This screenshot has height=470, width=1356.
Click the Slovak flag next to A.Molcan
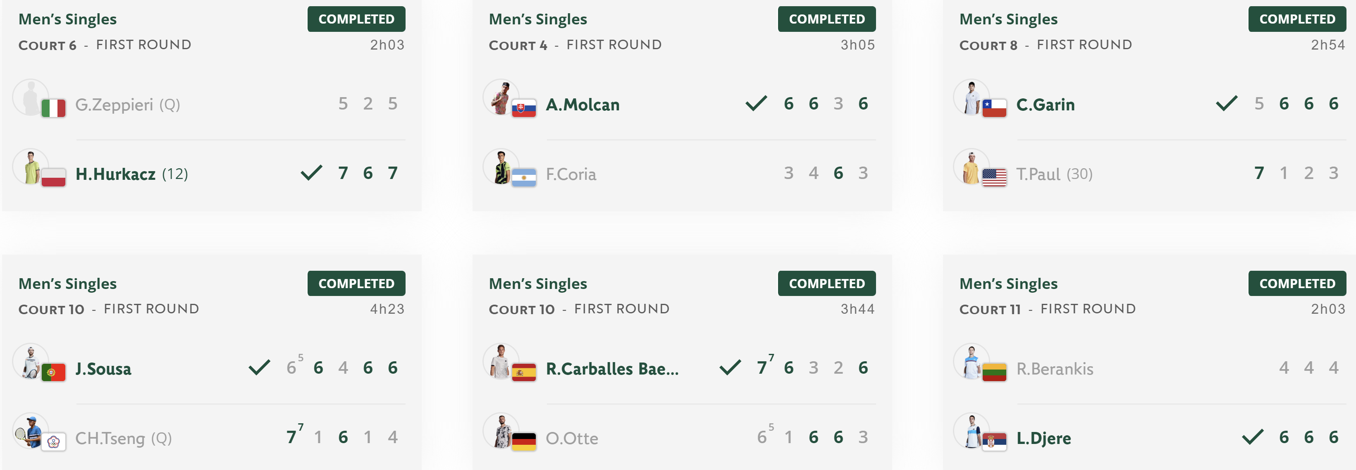coord(524,108)
